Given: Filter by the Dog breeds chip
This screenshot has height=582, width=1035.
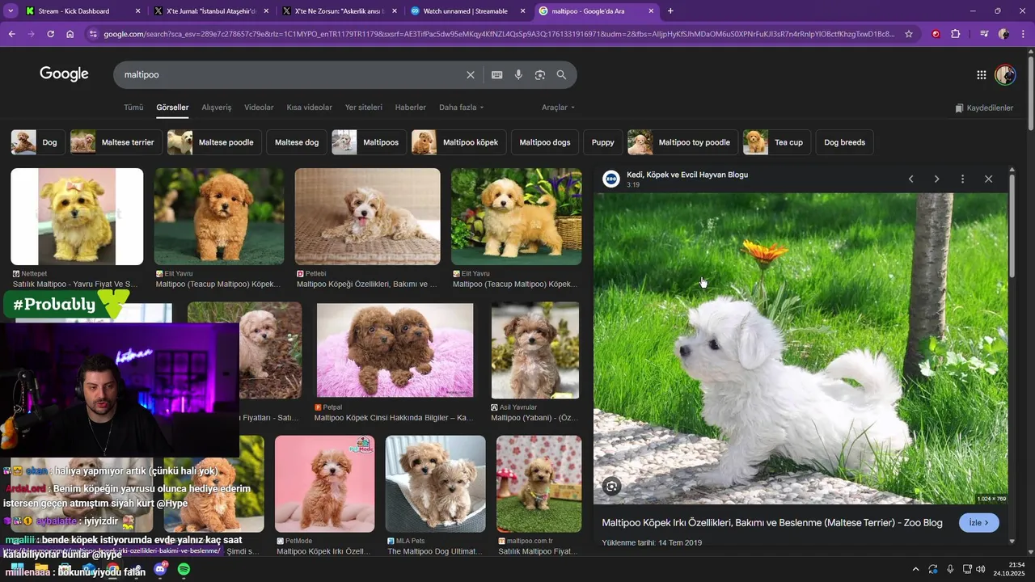Looking at the screenshot, I should (x=844, y=142).
